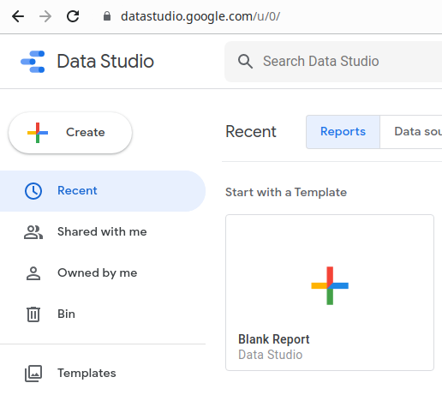Click the Create button
442x401 pixels.
click(70, 133)
